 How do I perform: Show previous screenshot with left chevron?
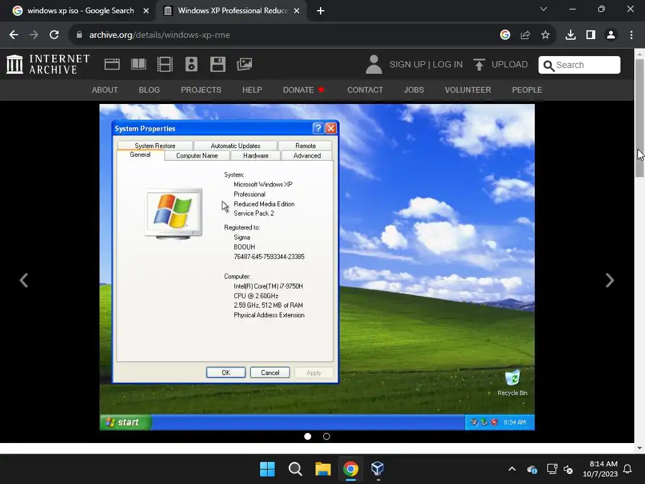[x=24, y=280]
